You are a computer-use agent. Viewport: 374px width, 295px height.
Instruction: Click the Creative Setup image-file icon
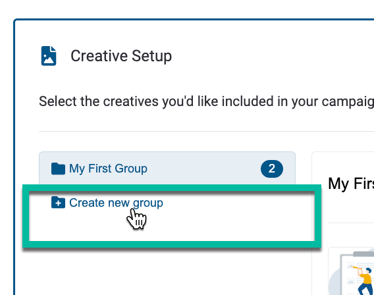(49, 56)
